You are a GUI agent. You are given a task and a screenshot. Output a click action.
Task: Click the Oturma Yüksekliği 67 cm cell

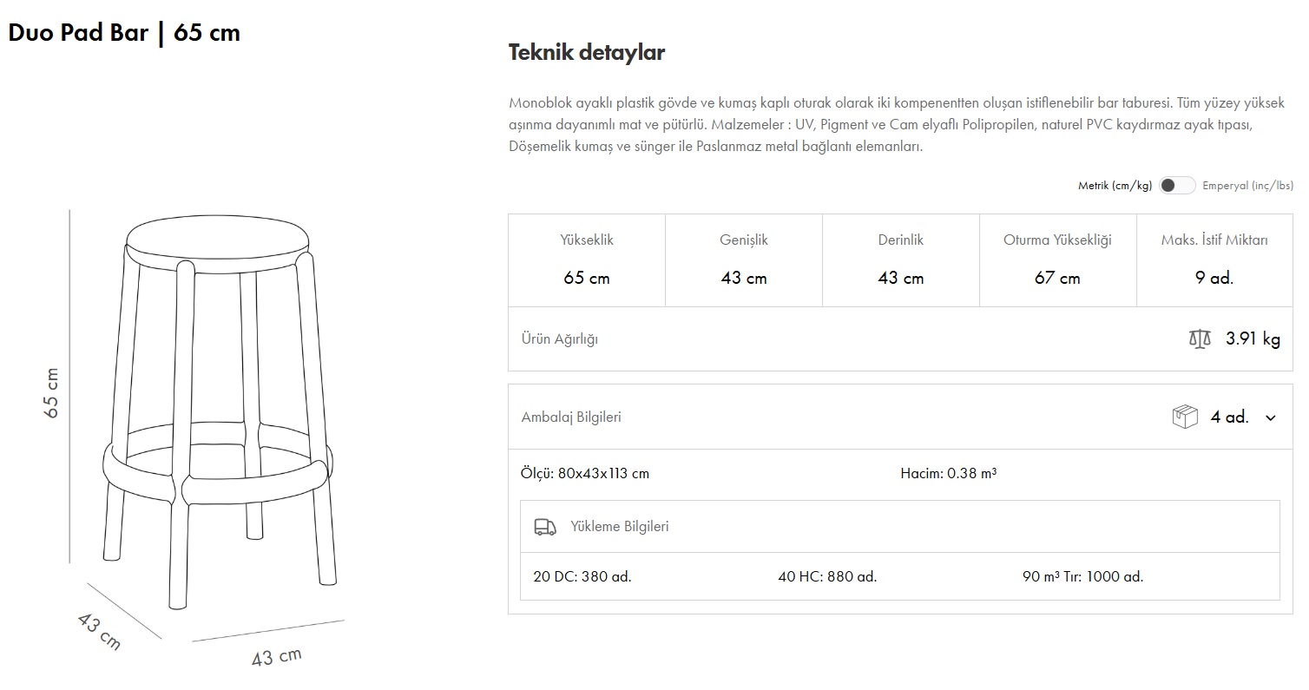pyautogui.click(x=1057, y=260)
